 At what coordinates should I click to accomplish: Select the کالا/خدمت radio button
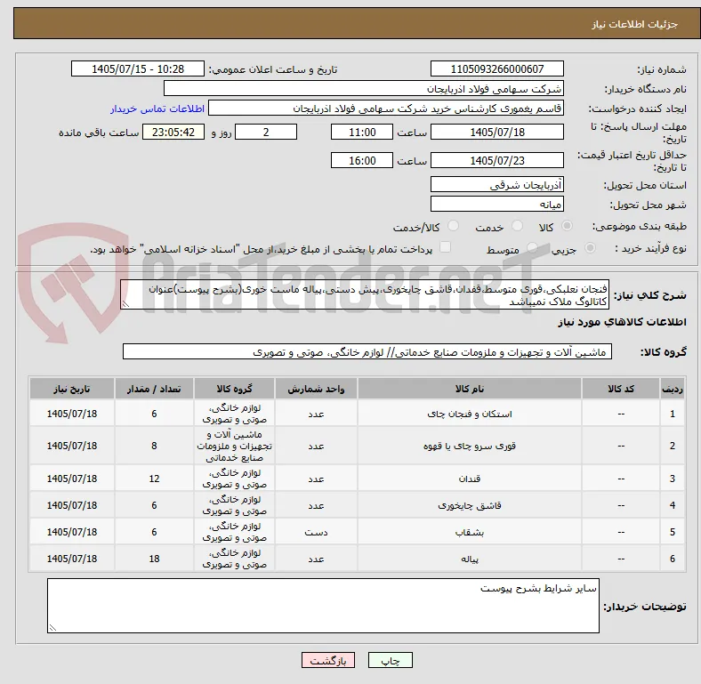tap(453, 226)
